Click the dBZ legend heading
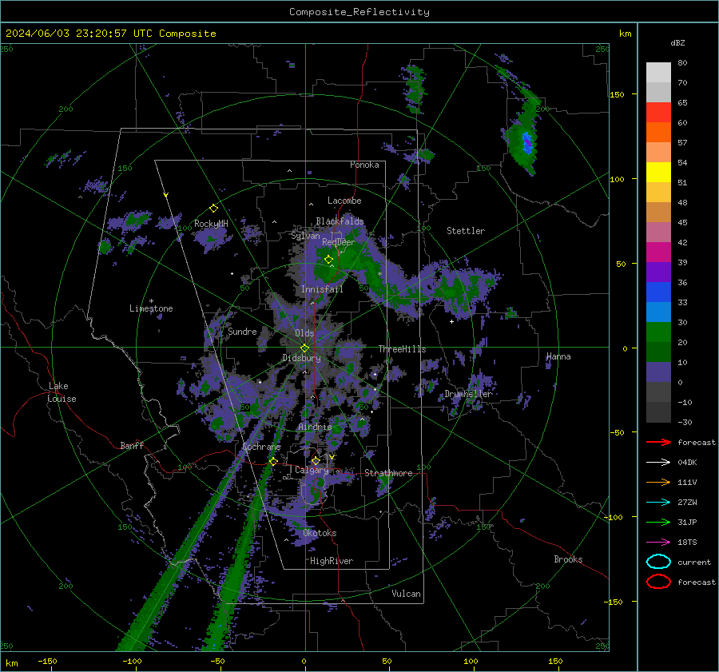Screen dimensions: 719x672 677,42
